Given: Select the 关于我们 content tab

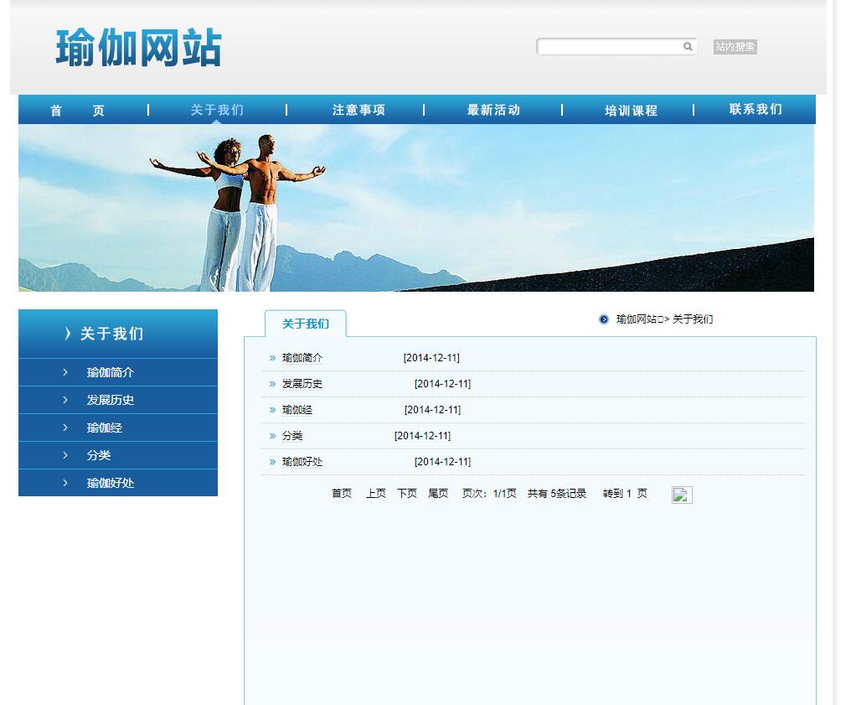Looking at the screenshot, I should point(305,324).
